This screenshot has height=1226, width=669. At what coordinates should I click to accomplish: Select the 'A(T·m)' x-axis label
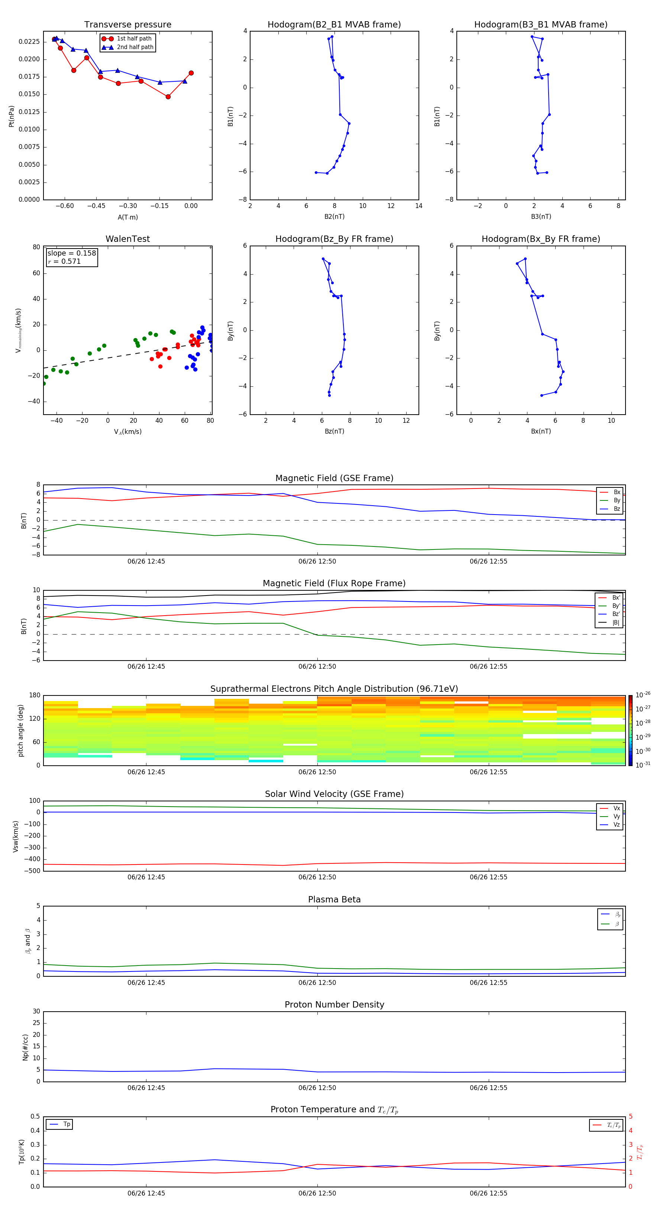127,217
